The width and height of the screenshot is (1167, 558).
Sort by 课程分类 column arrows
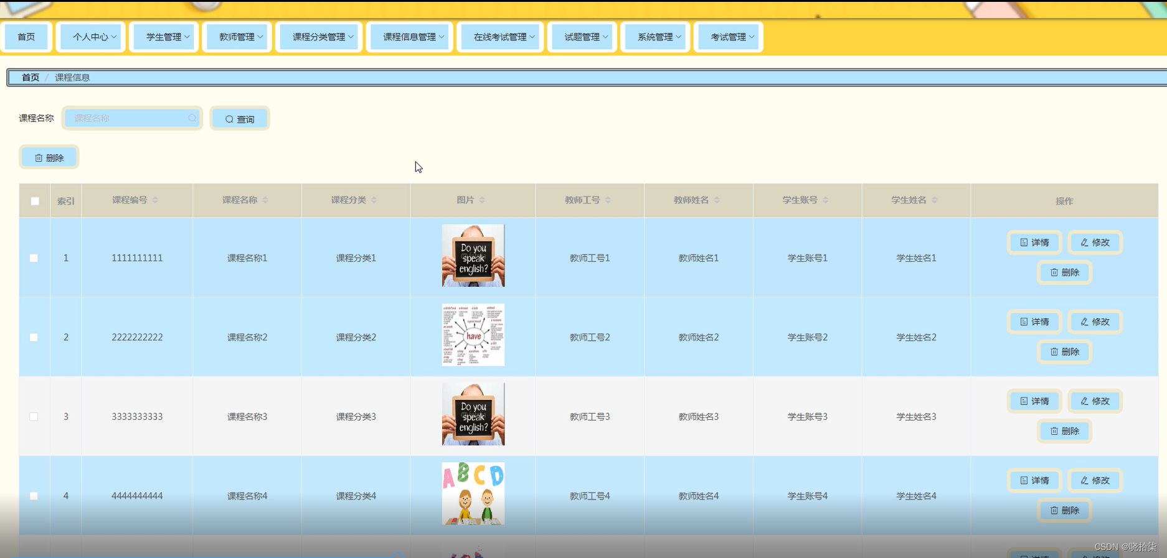[x=374, y=200]
